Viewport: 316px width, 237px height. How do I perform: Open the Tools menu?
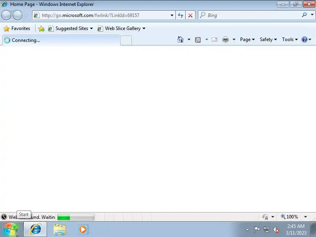pos(290,39)
